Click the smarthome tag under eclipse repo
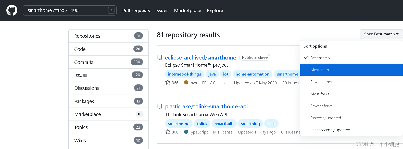This screenshot has height=149, width=403. point(287,74)
